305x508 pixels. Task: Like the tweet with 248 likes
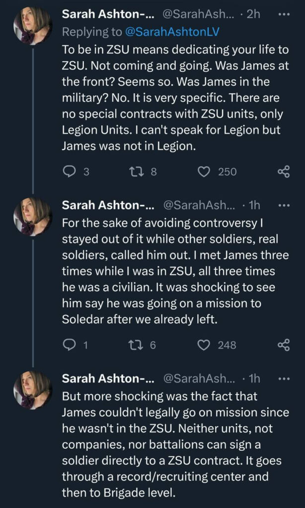[204, 345]
